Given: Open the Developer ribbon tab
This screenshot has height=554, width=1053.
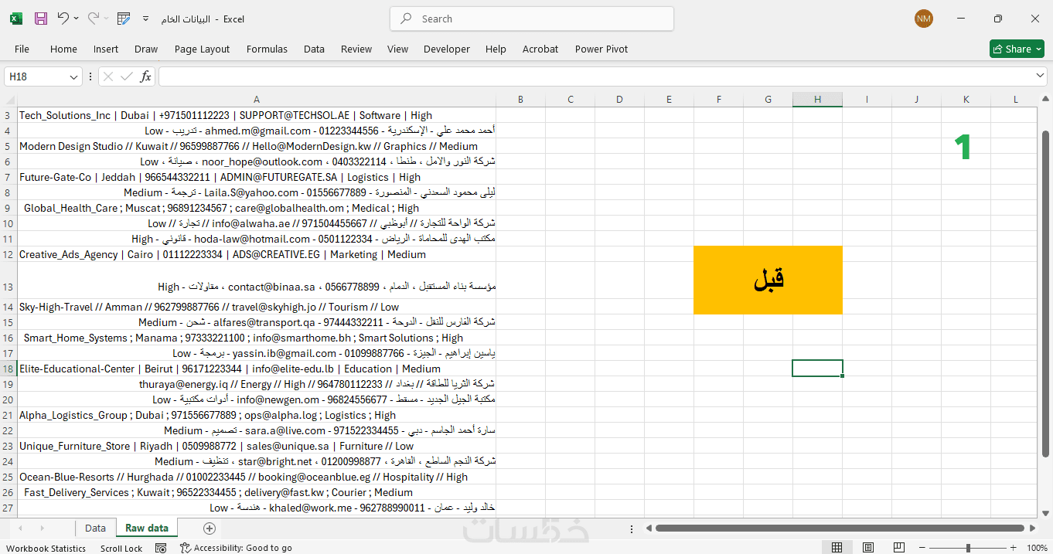Looking at the screenshot, I should (x=447, y=49).
